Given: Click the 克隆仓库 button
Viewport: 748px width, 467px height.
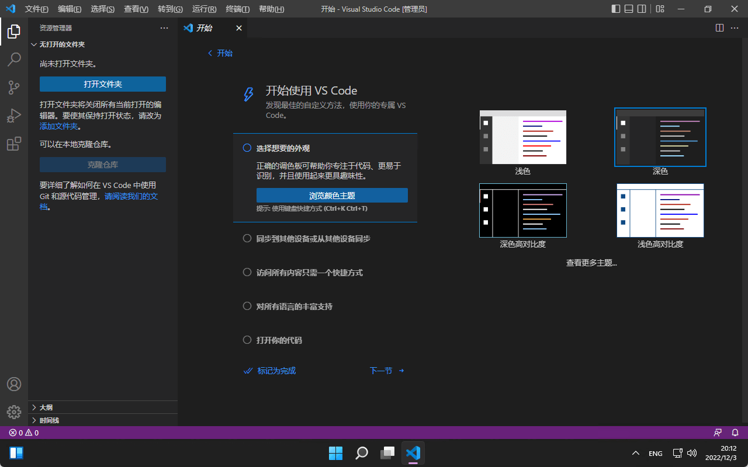Looking at the screenshot, I should pyautogui.click(x=103, y=165).
